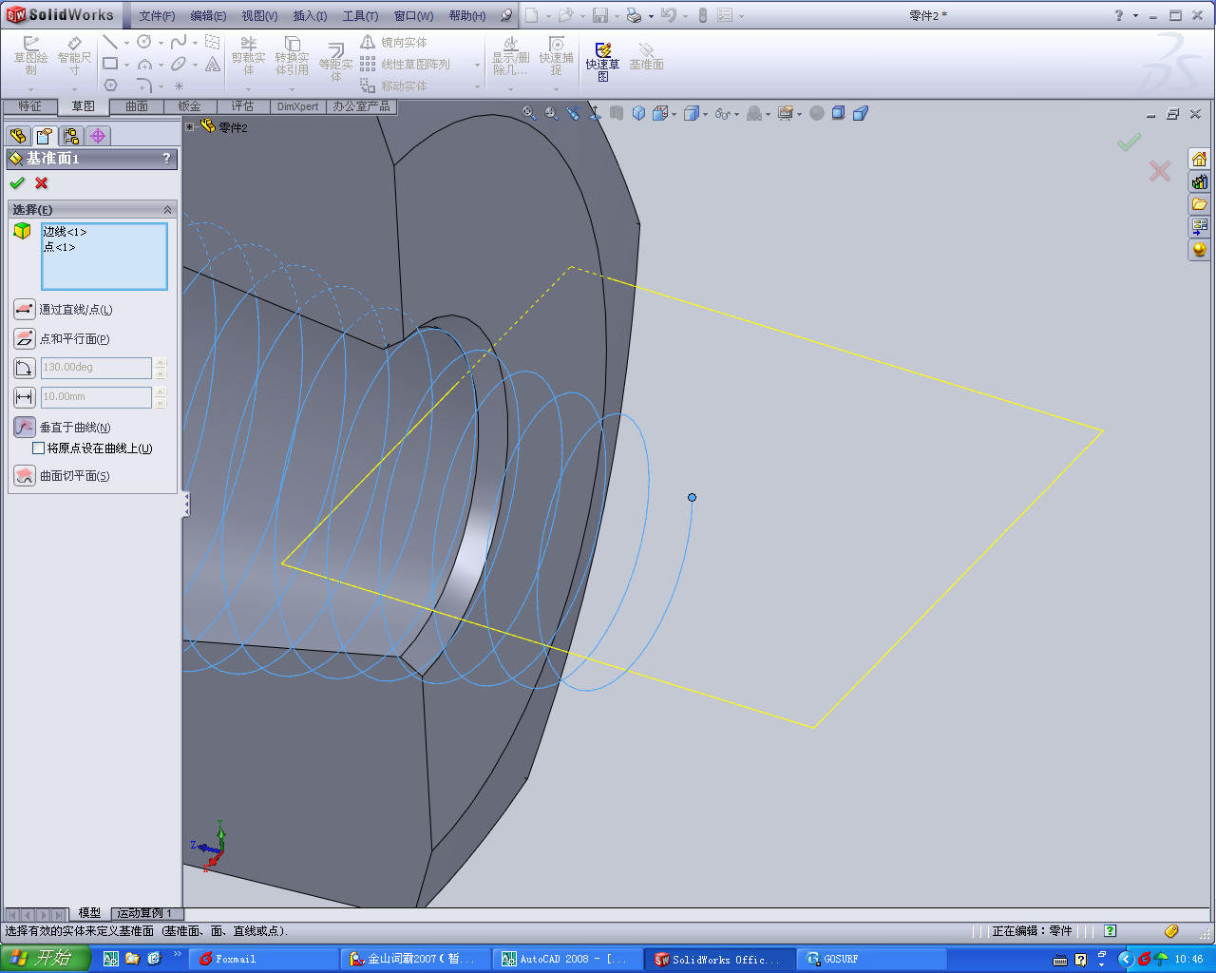Open the display style dropdown arrow
Screen dimensions: 1216x973
click(x=704, y=114)
